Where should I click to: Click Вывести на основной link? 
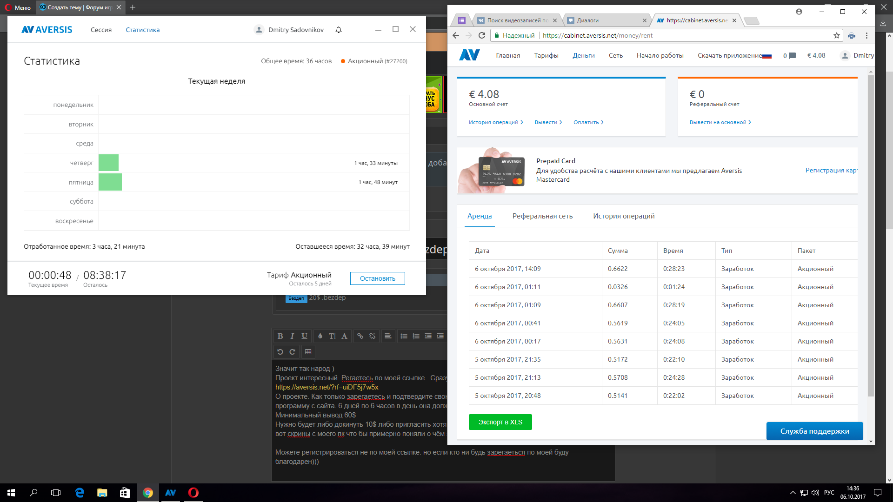(720, 122)
